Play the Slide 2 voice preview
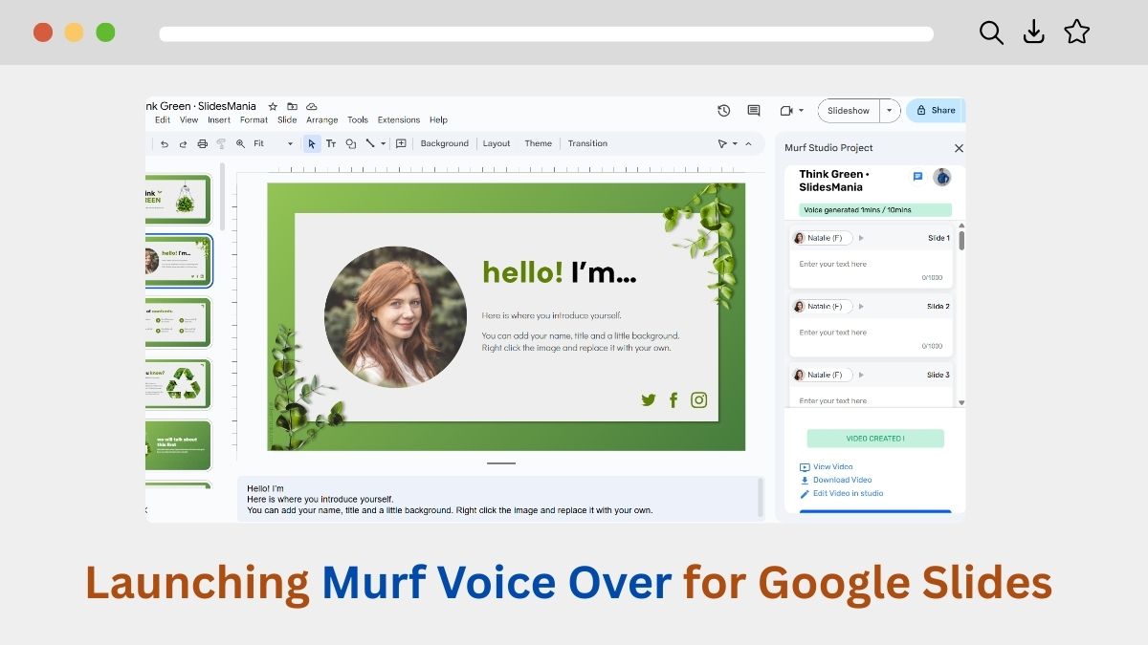The image size is (1148, 645). [x=861, y=307]
